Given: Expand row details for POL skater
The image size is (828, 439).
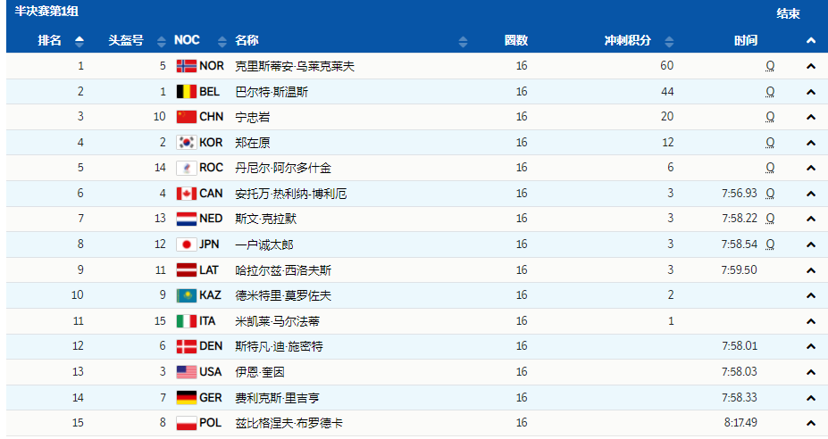Looking at the screenshot, I should coord(811,423).
